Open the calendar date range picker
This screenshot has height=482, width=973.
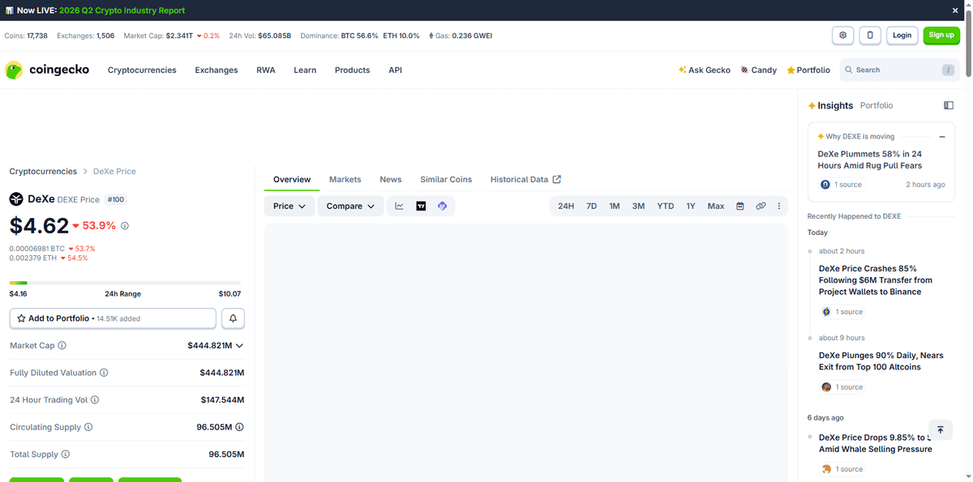[x=740, y=207]
